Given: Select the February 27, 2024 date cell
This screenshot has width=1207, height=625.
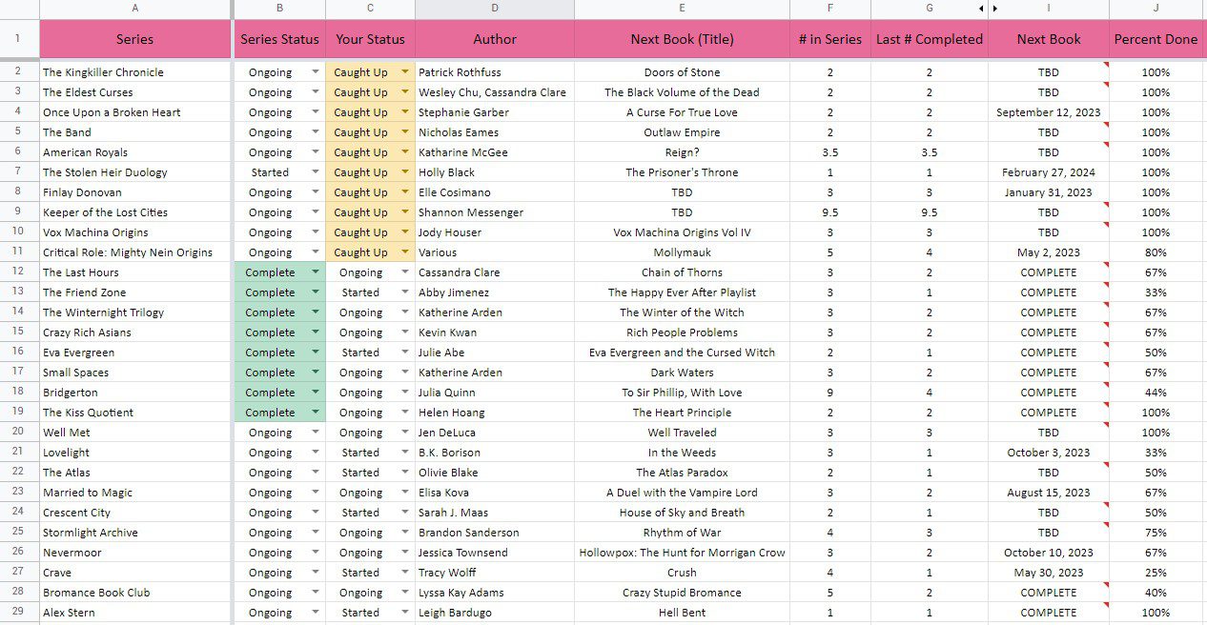Looking at the screenshot, I should [x=1049, y=172].
